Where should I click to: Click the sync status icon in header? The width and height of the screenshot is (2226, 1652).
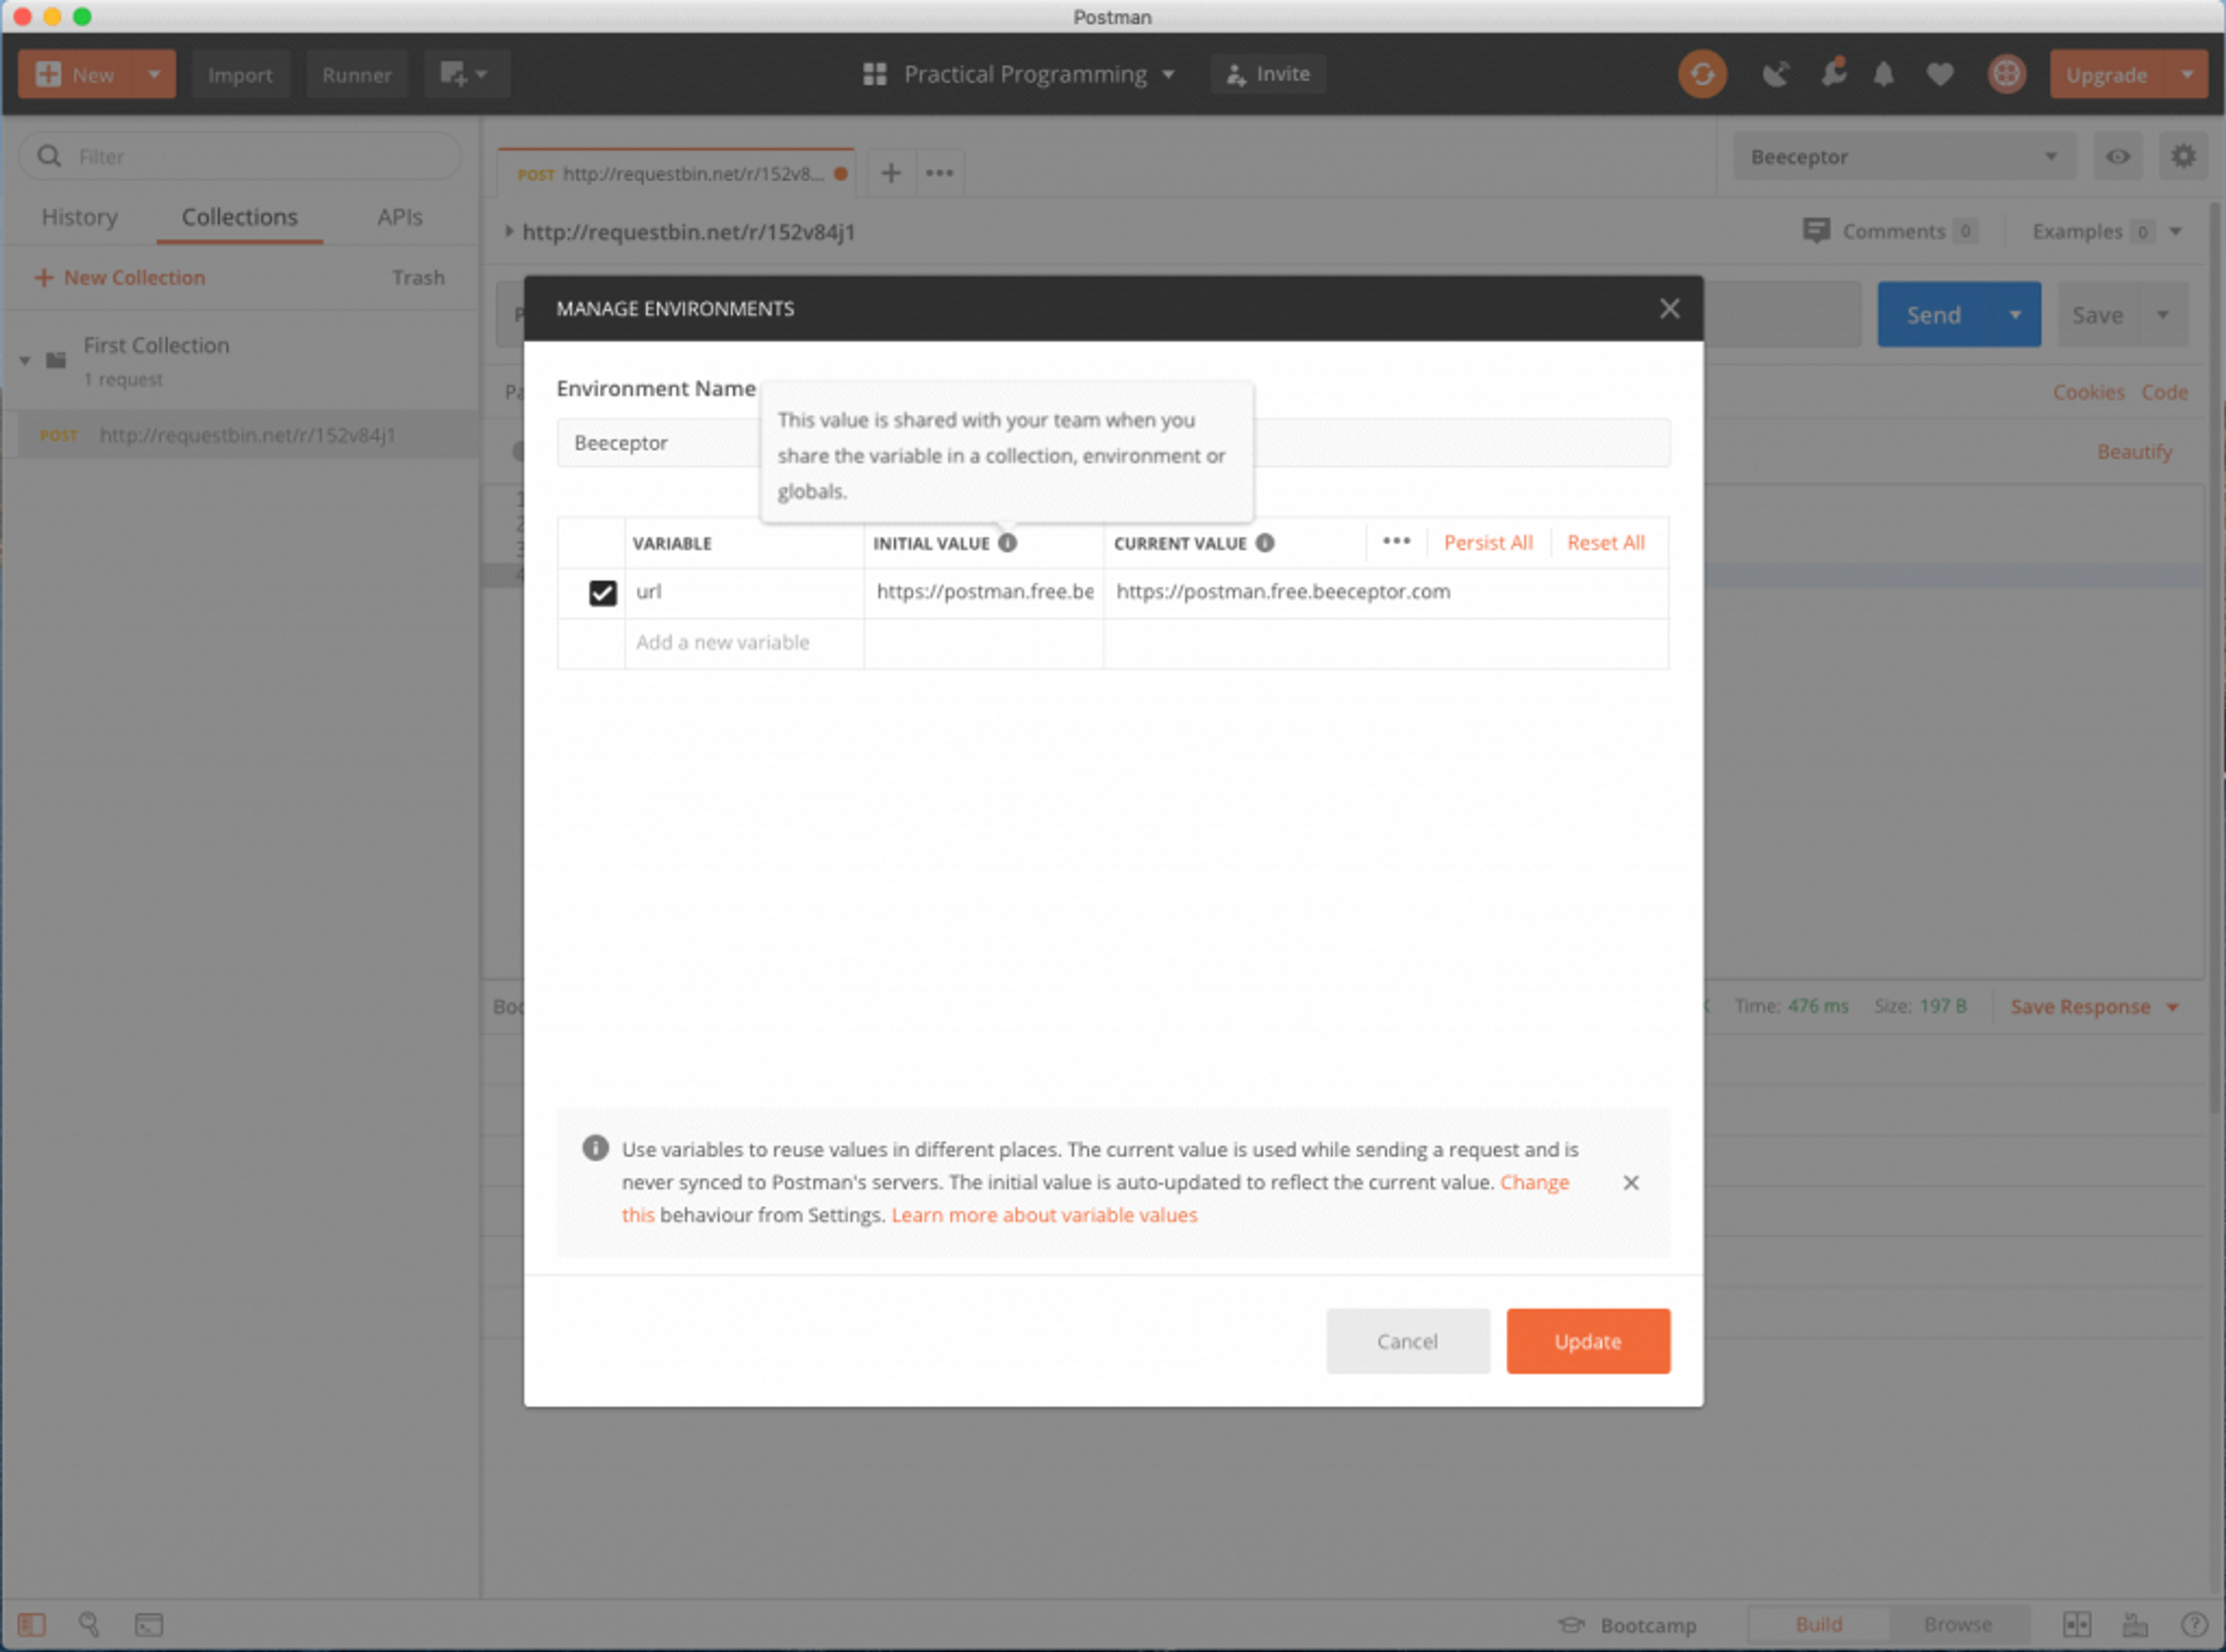pyautogui.click(x=1702, y=74)
